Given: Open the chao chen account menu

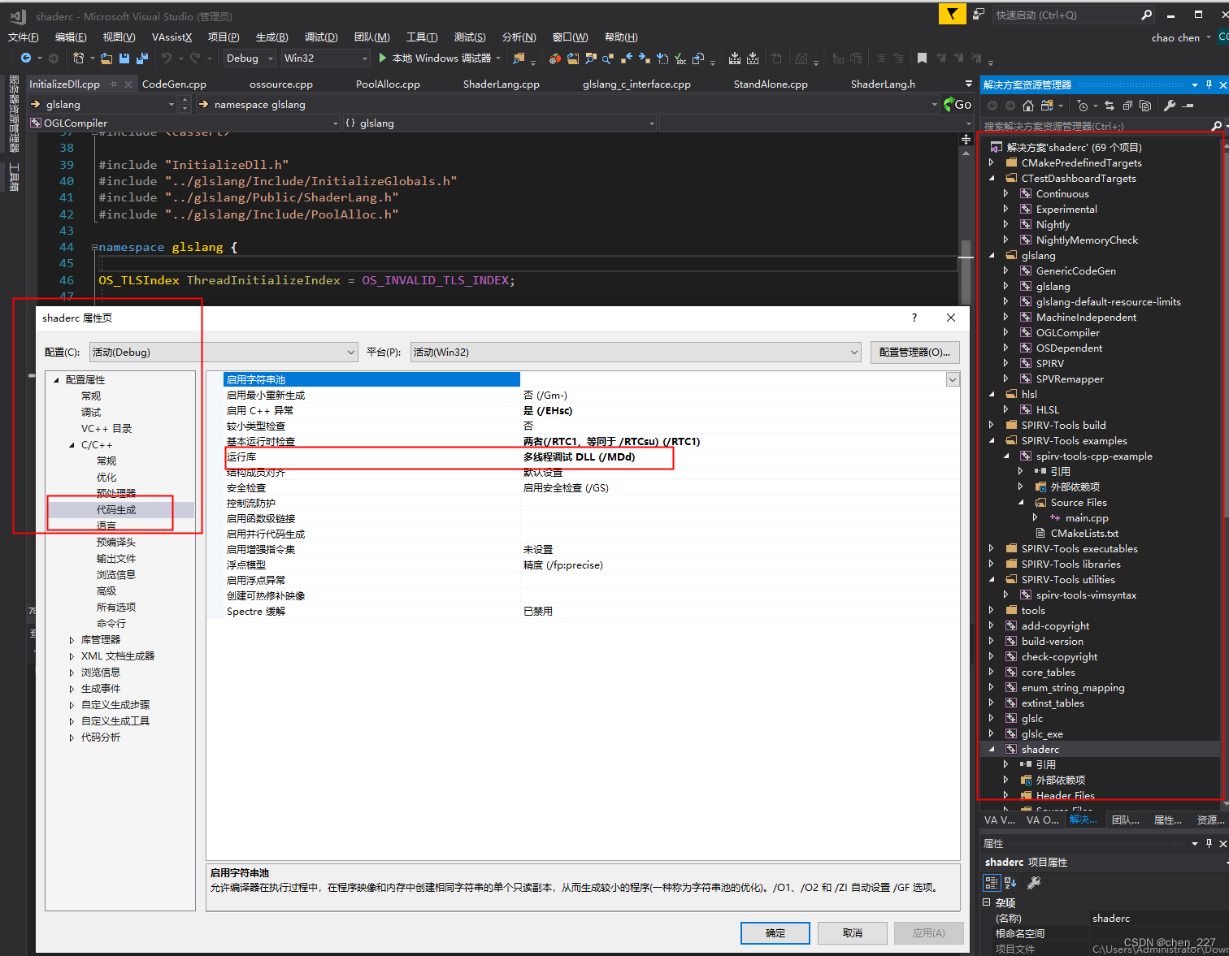Looking at the screenshot, I should point(1181,37).
